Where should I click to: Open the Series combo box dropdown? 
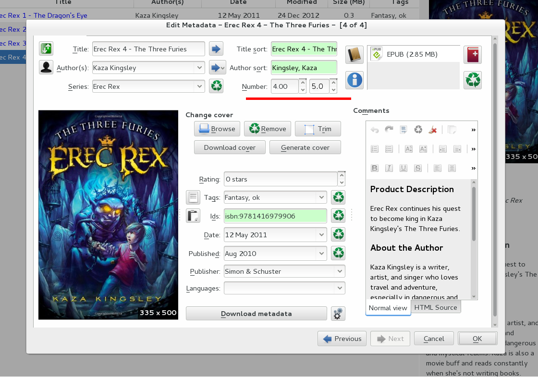[199, 86]
